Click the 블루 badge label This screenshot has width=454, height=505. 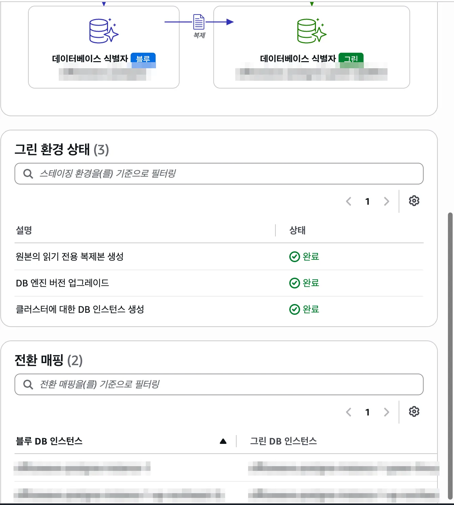point(143,59)
